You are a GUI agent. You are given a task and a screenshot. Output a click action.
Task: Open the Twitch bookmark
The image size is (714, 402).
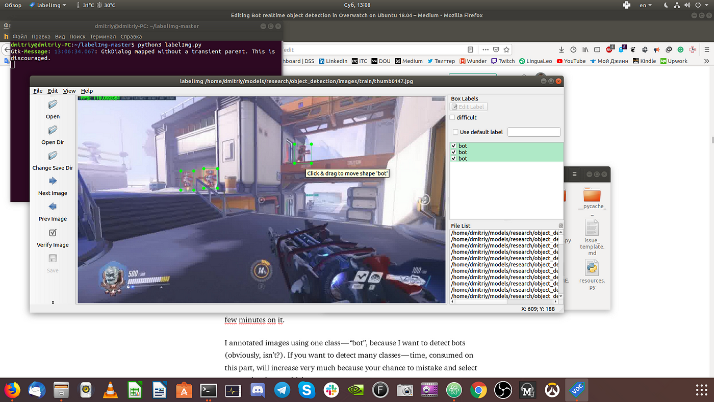503,61
